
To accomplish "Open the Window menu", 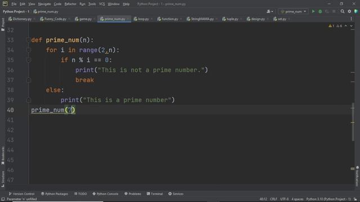I will (114, 4).
